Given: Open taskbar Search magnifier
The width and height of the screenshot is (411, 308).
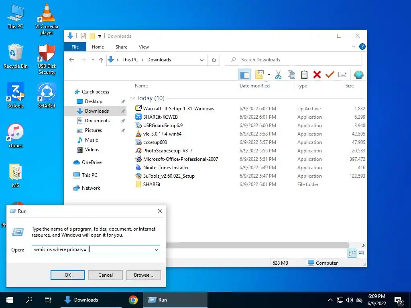Looking at the screenshot, I should tap(29, 300).
